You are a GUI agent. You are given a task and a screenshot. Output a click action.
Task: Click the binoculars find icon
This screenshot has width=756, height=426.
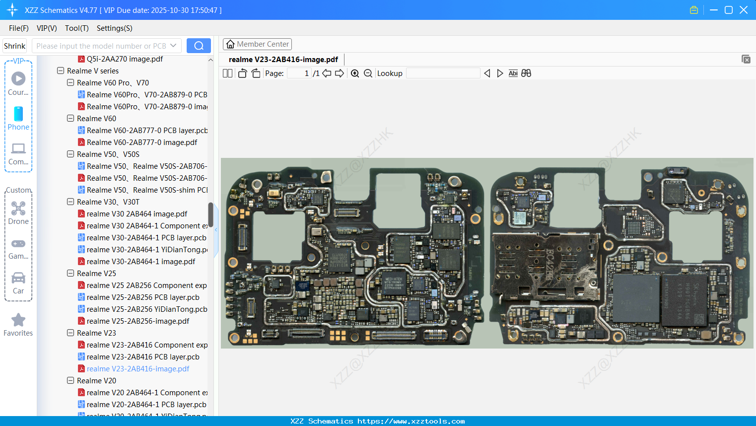point(526,73)
